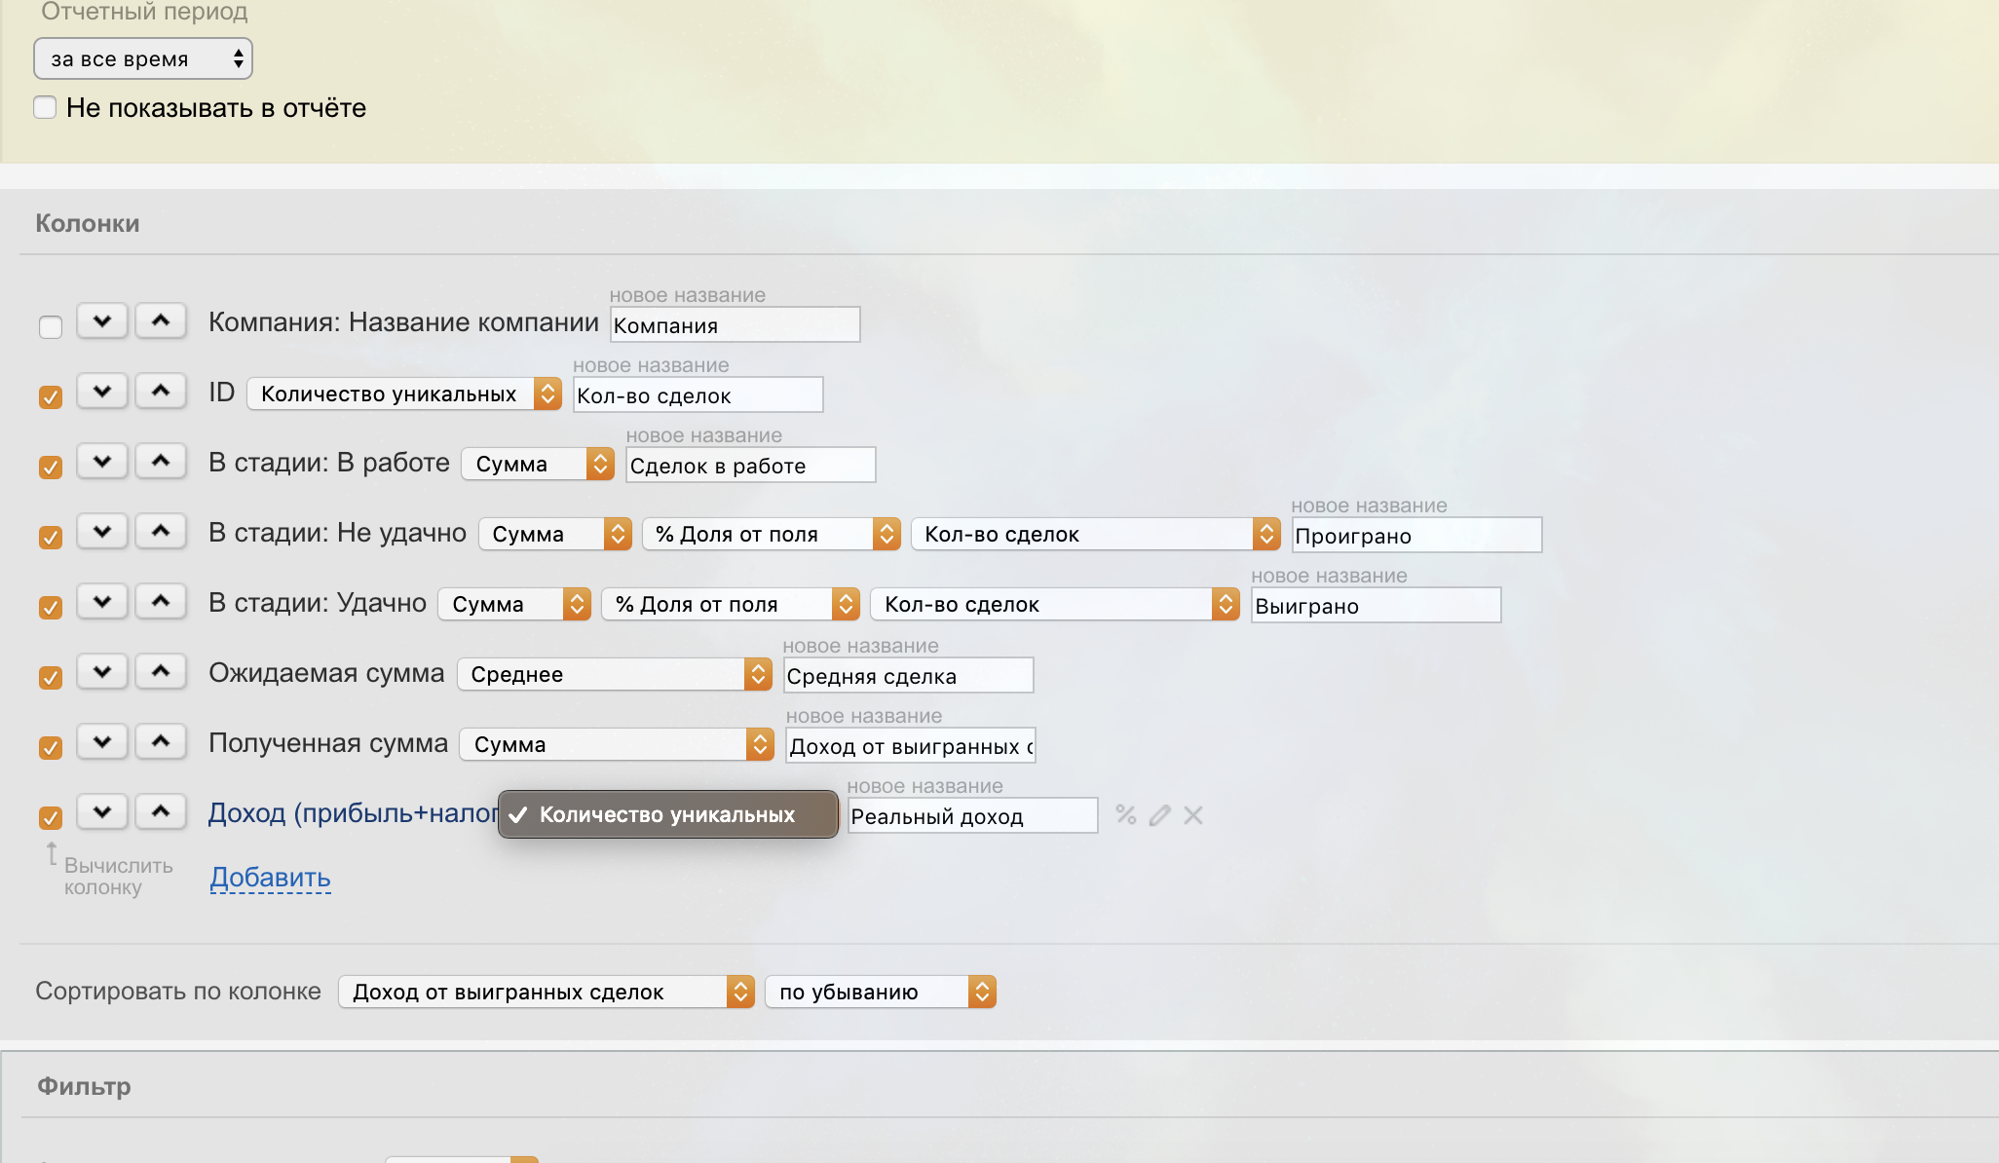Open Среднее dropdown for Ожидаемая сумма
The height and width of the screenshot is (1163, 1999).
615,674
